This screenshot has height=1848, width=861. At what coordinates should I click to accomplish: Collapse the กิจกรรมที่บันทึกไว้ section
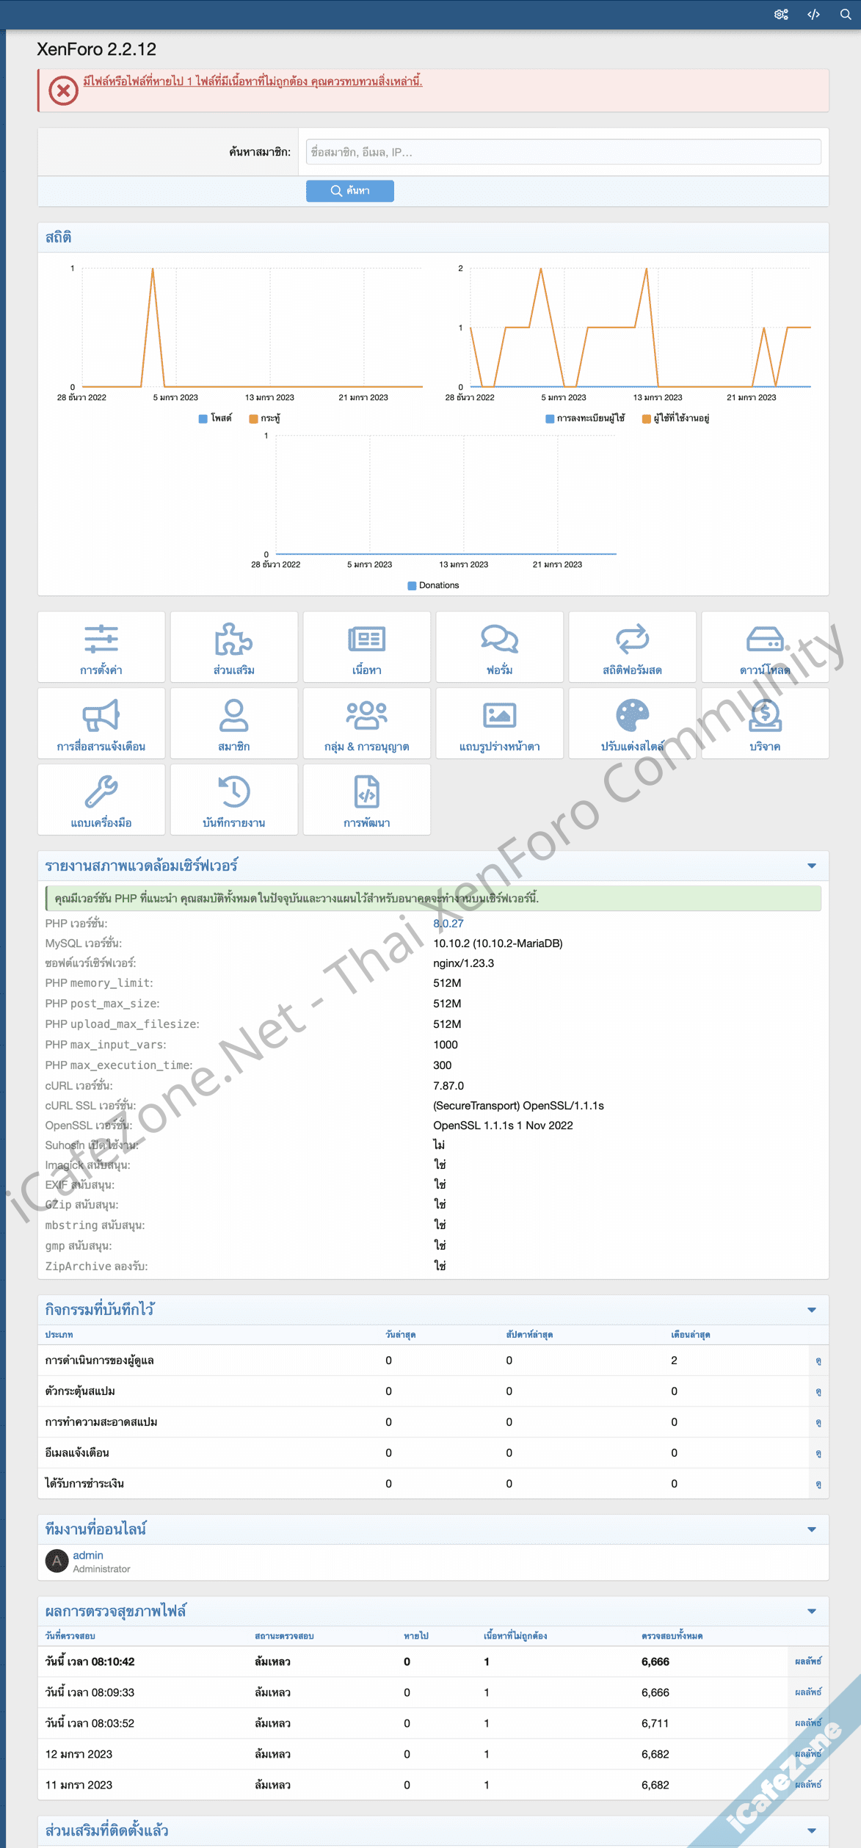click(812, 1310)
